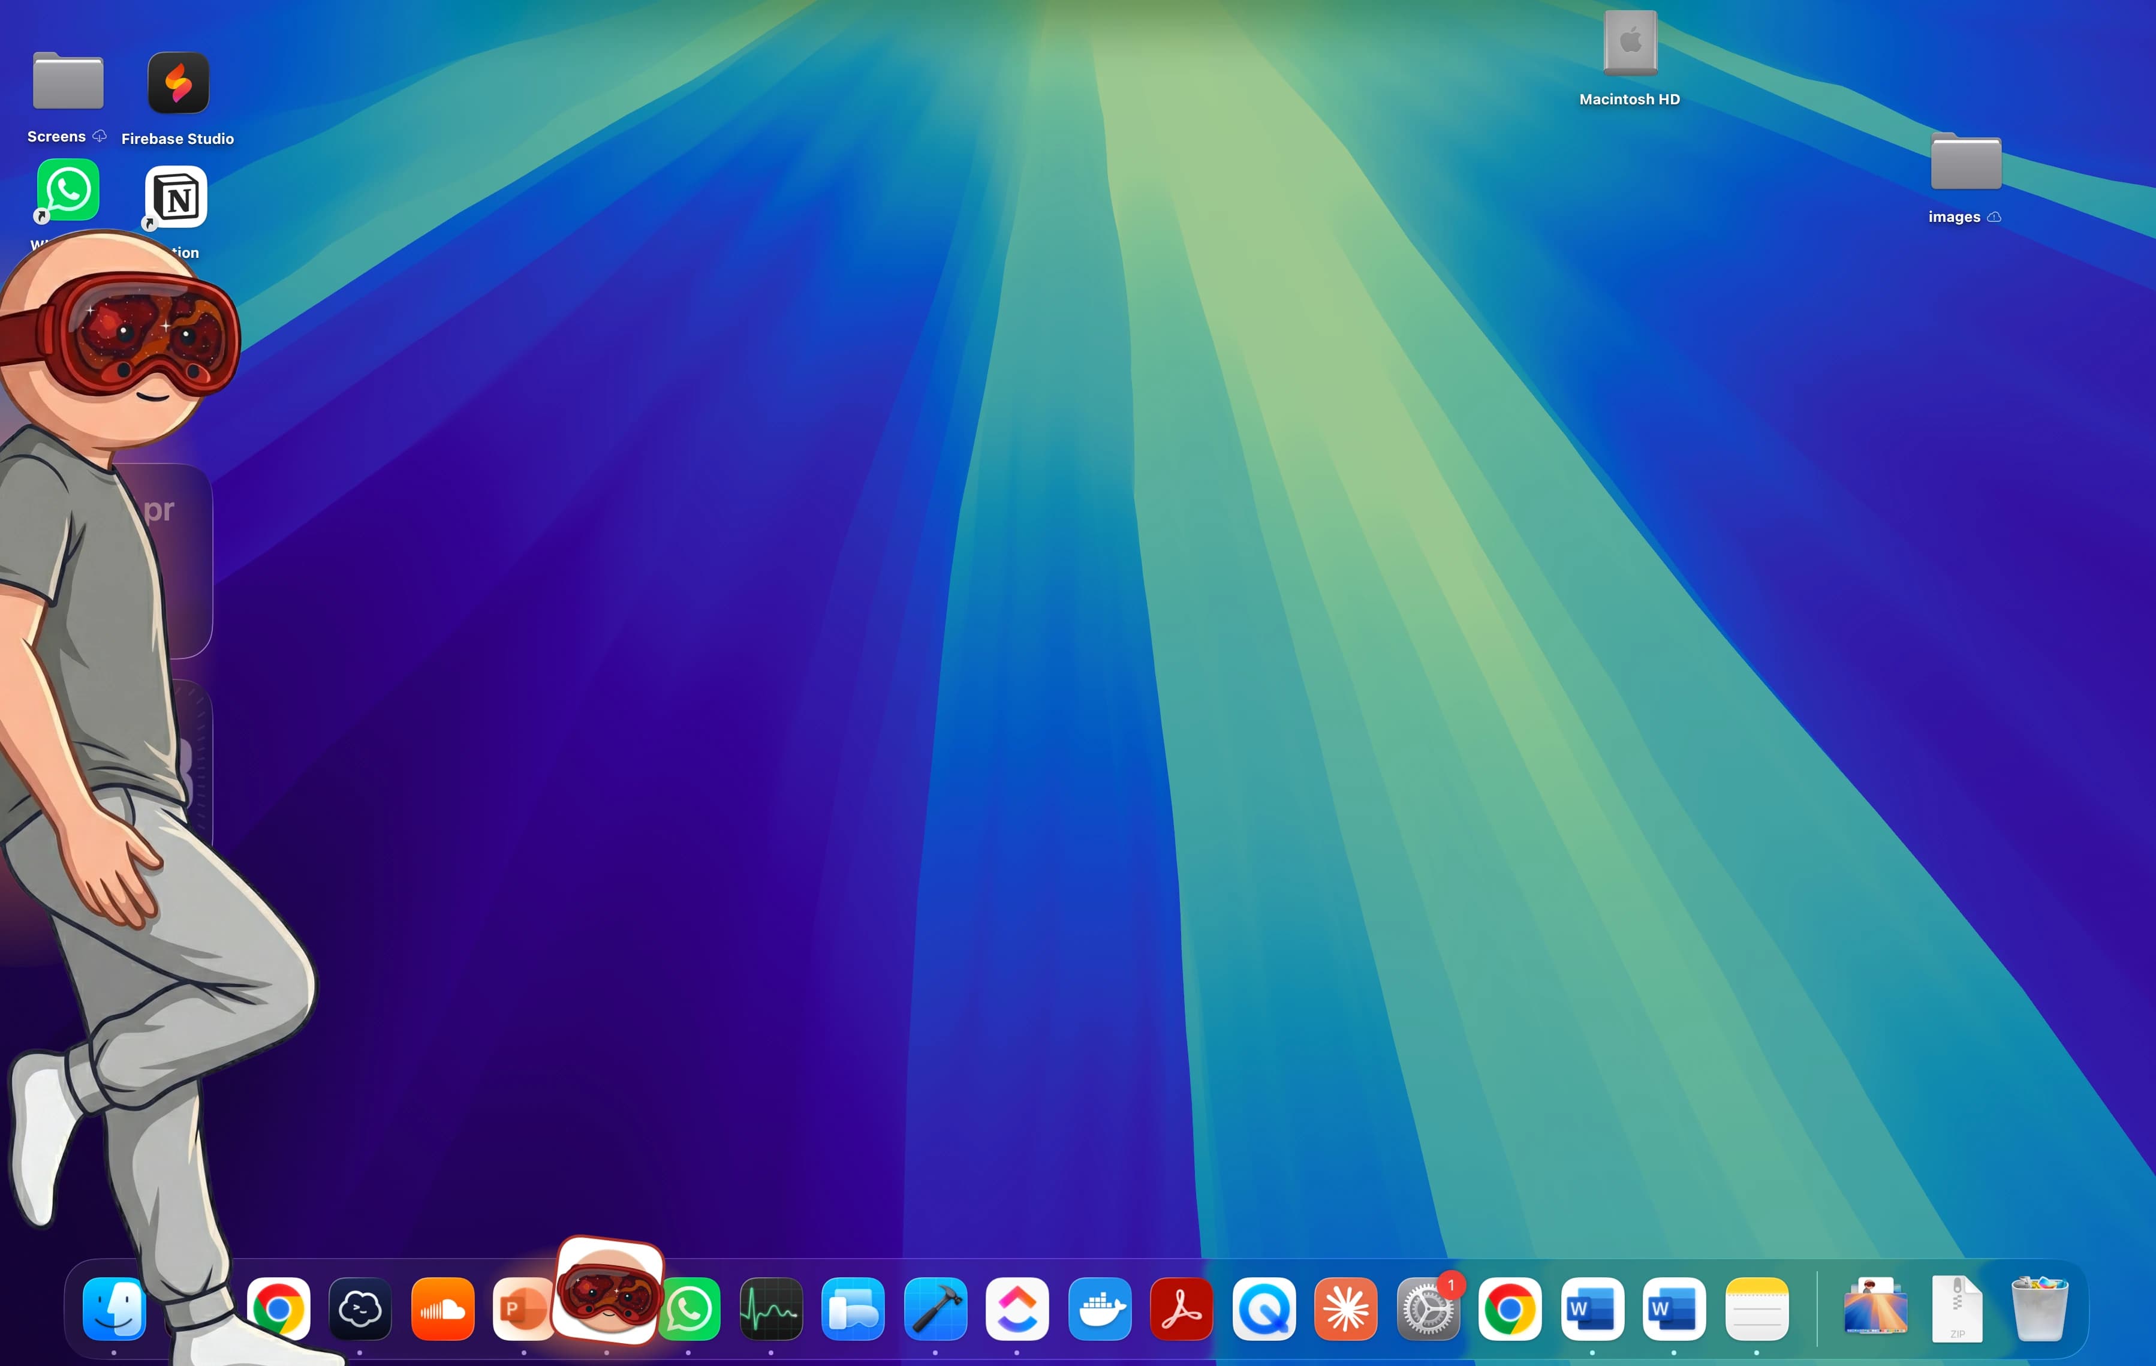Select the images folder on desktop
2156x1366 pixels.
1965,163
